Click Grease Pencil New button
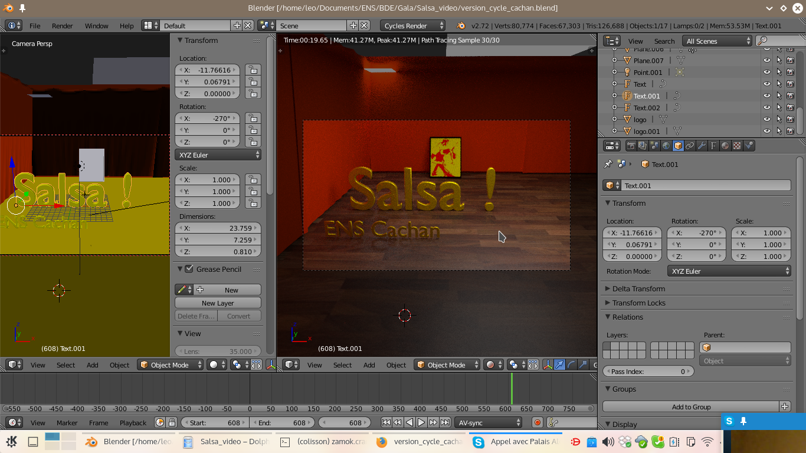 (x=227, y=290)
